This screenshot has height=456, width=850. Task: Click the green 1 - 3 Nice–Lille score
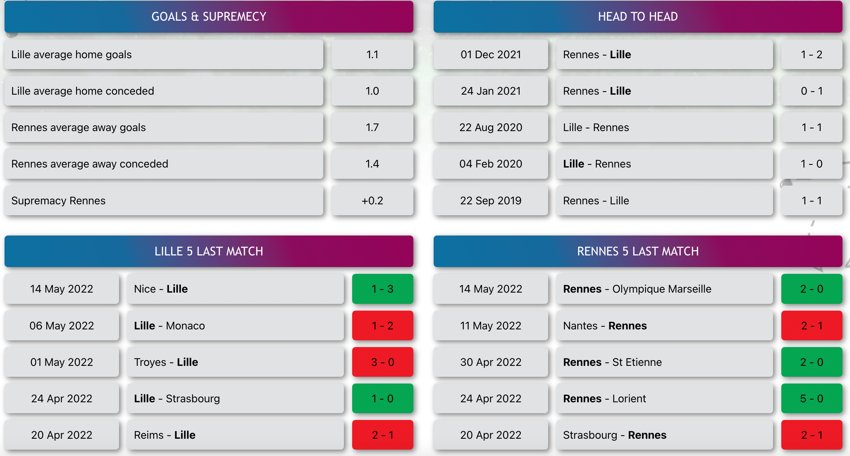(383, 289)
